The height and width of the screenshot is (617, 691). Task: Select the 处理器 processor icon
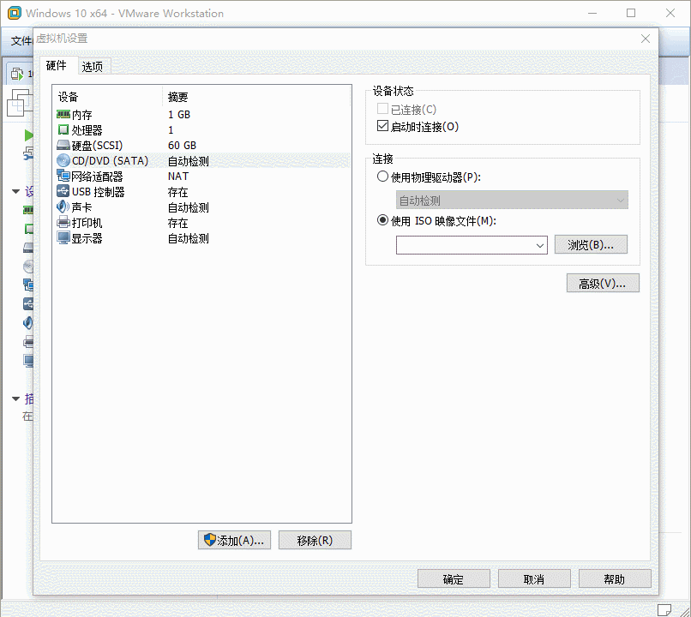coord(63,130)
